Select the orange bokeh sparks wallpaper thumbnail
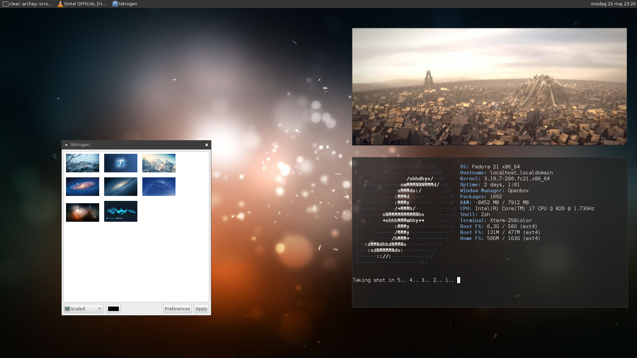 coord(82,212)
